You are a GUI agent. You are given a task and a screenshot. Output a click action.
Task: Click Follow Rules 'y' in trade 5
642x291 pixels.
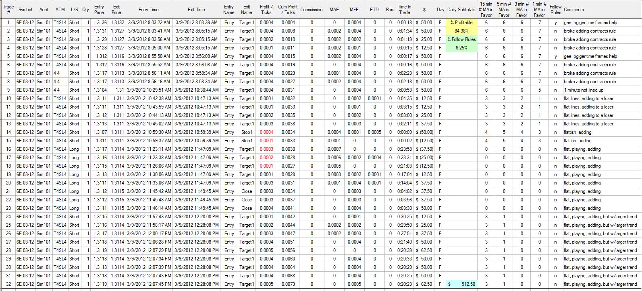tap(555, 56)
